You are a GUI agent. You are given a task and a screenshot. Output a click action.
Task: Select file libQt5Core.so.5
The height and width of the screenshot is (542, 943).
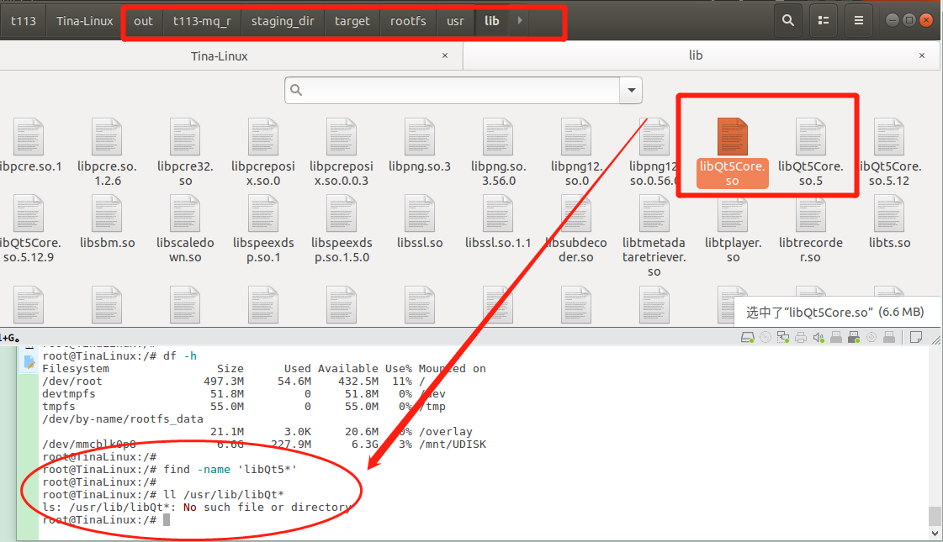coord(810,153)
